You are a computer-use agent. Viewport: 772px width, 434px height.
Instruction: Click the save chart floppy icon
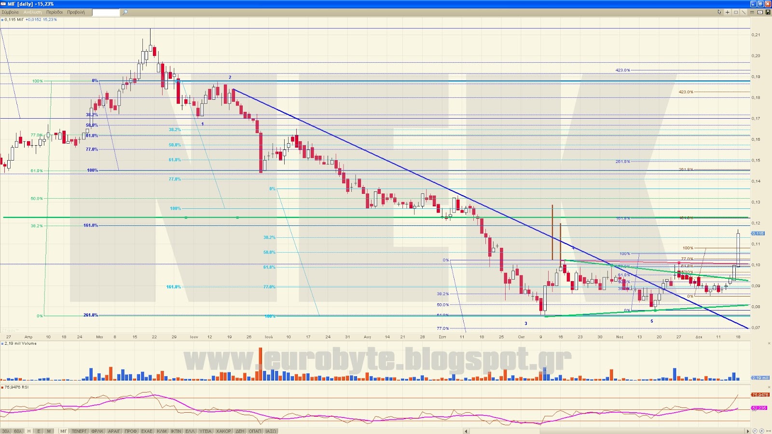(768, 12)
